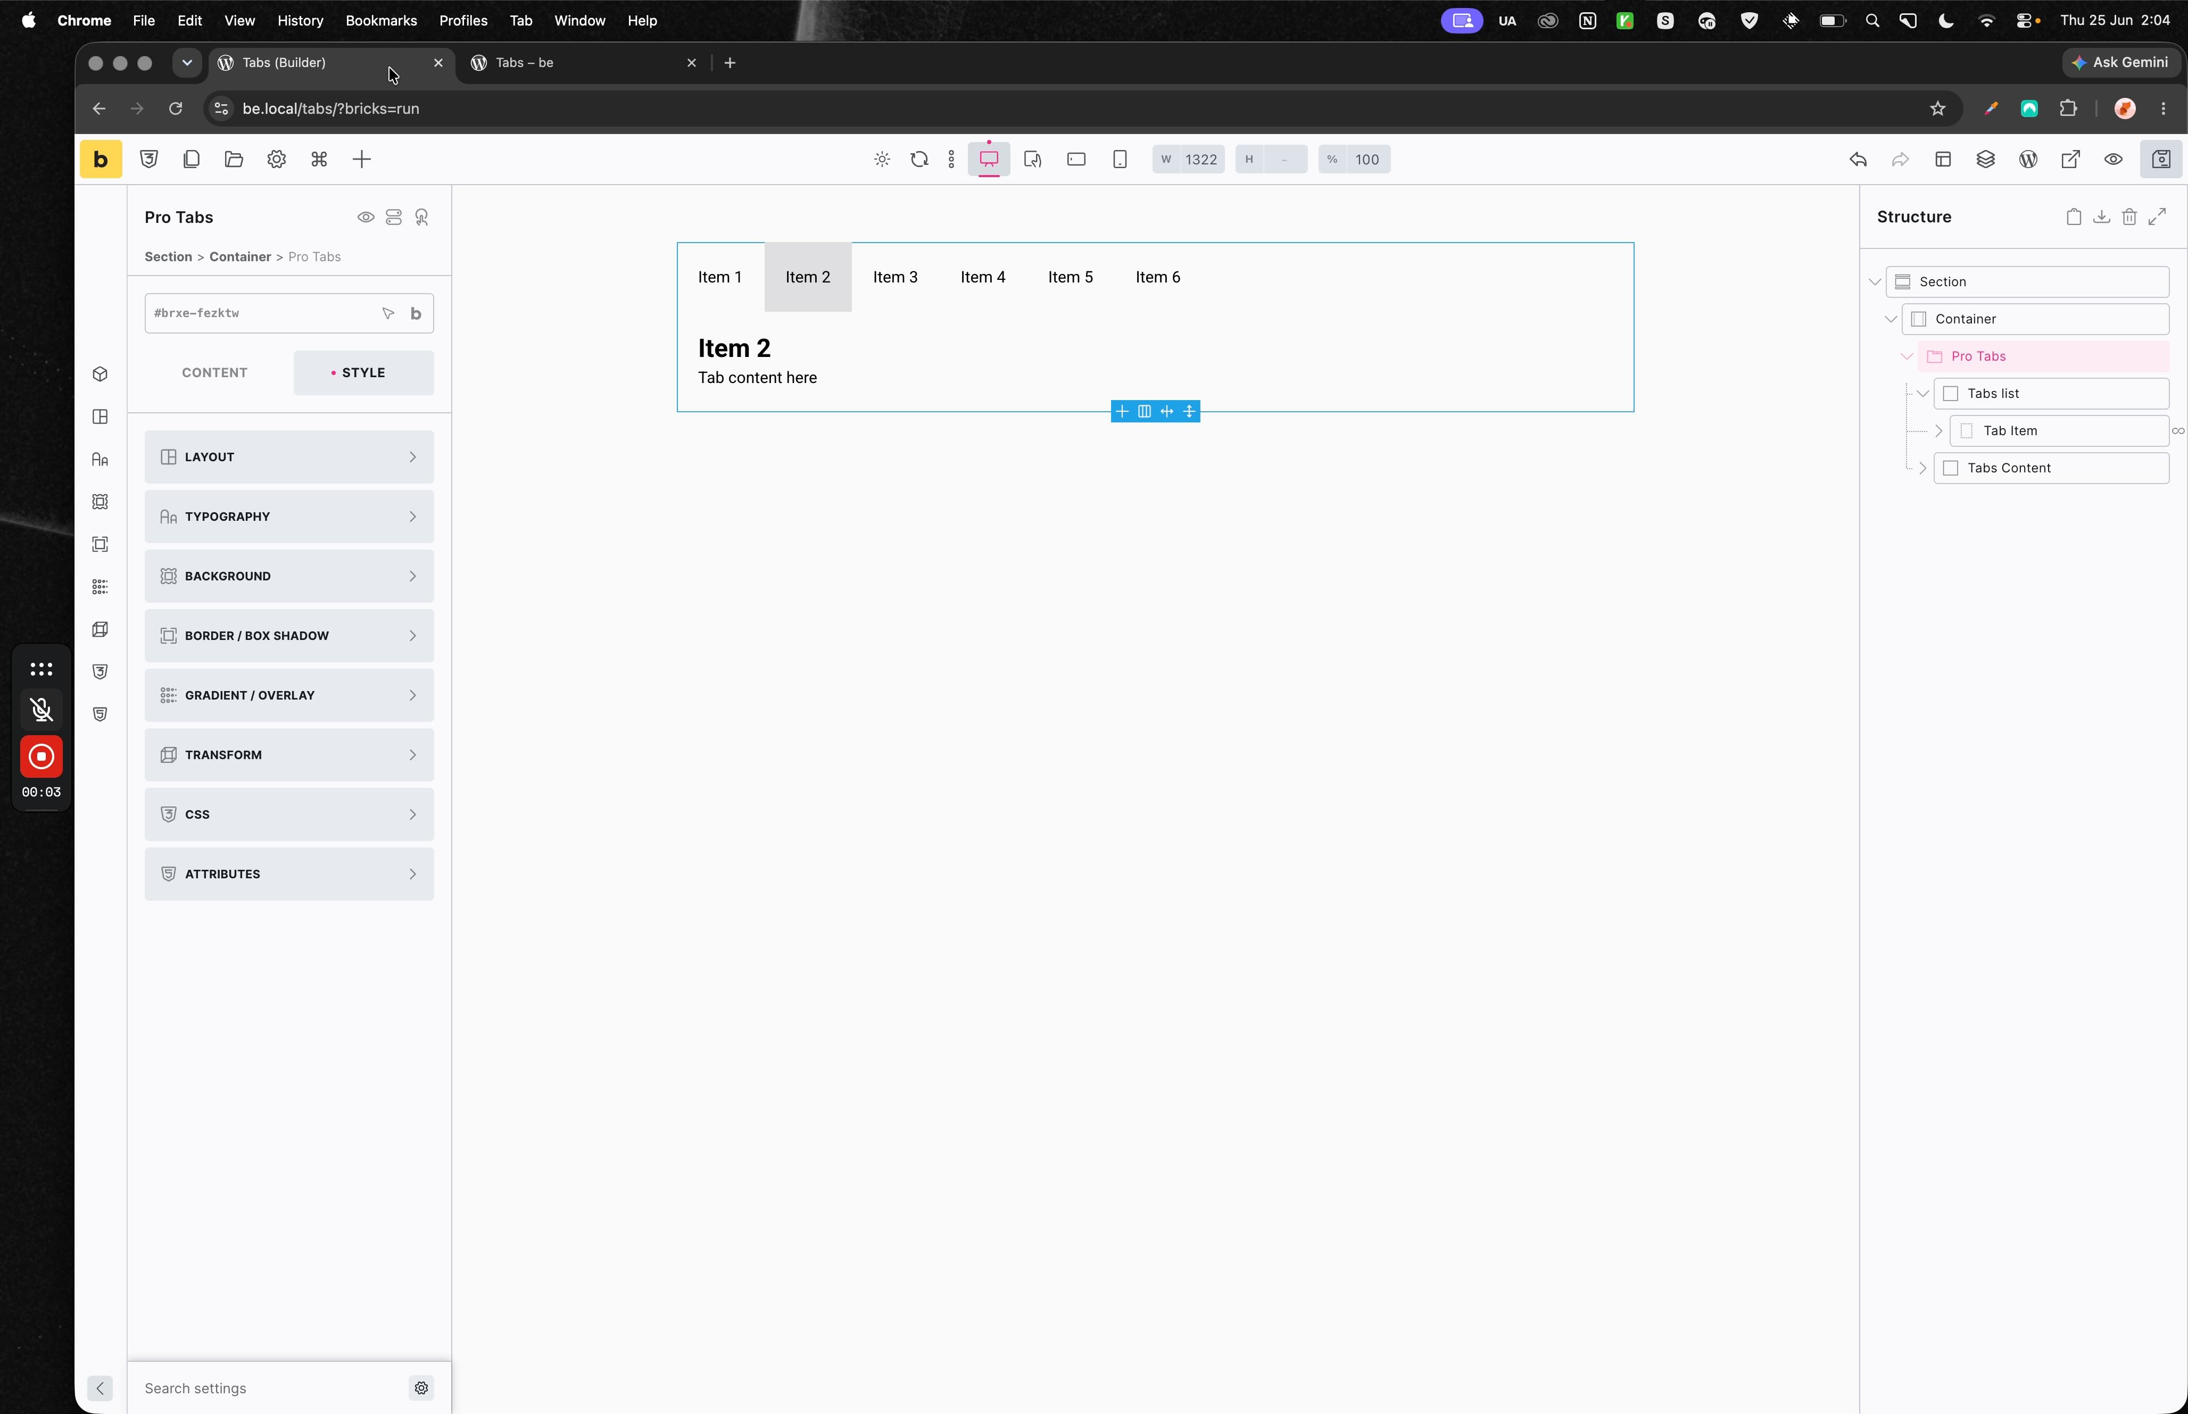Expand the Tab Item chevron in Structure tree
The width and height of the screenshot is (2188, 1414).
pos(1938,431)
